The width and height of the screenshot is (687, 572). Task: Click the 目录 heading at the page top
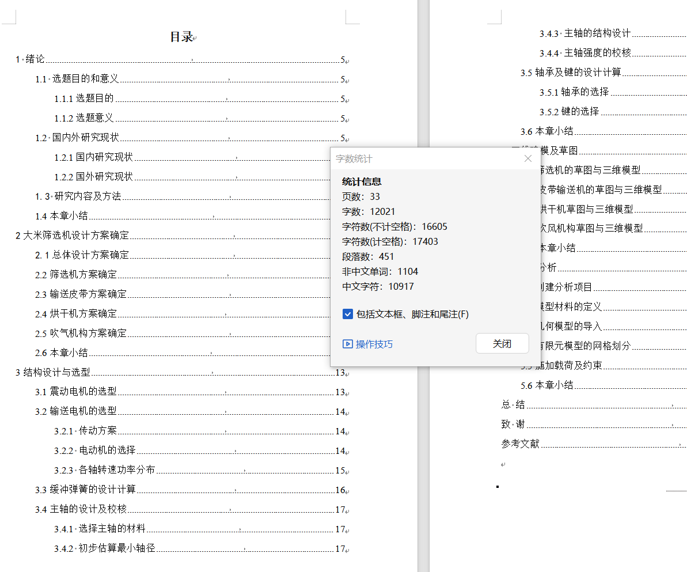click(182, 37)
